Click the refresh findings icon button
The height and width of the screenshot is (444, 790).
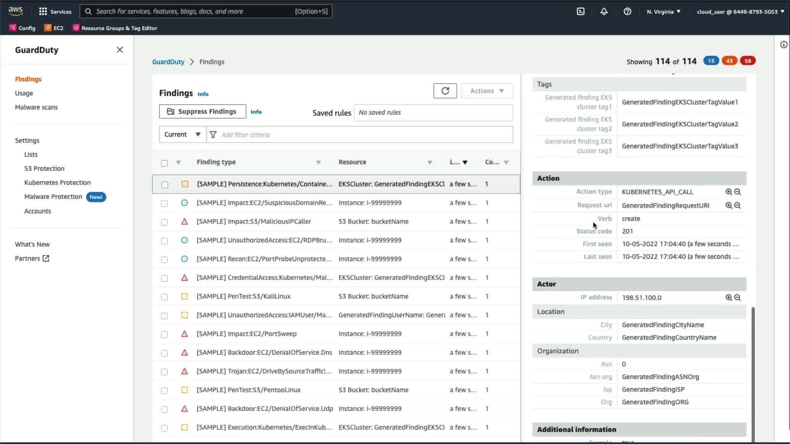(445, 91)
